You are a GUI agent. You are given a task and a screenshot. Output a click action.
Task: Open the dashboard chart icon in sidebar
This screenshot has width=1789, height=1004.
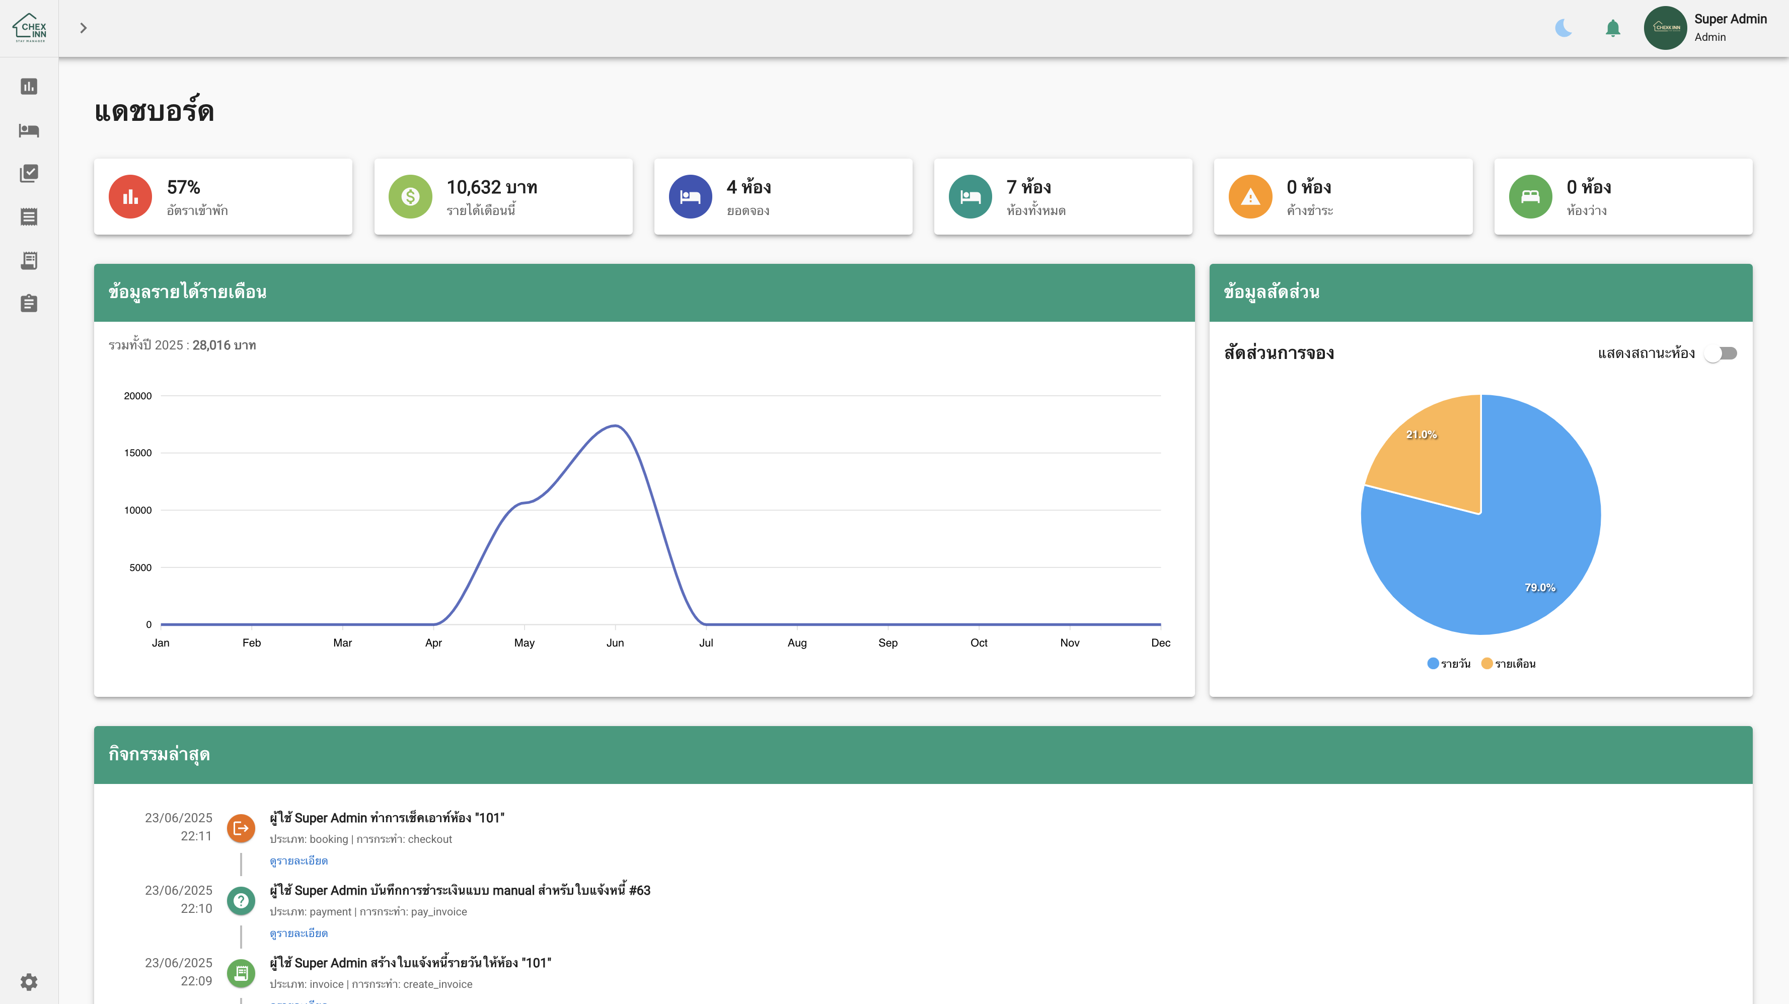(x=29, y=86)
